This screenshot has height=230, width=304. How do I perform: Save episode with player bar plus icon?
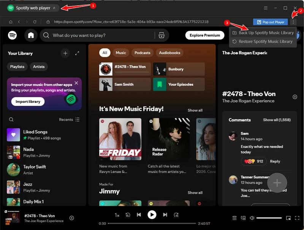pos(71,218)
